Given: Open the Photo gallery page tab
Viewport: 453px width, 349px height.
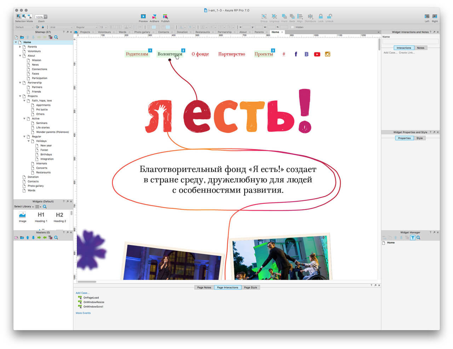Looking at the screenshot, I should pyautogui.click(x=142, y=32).
